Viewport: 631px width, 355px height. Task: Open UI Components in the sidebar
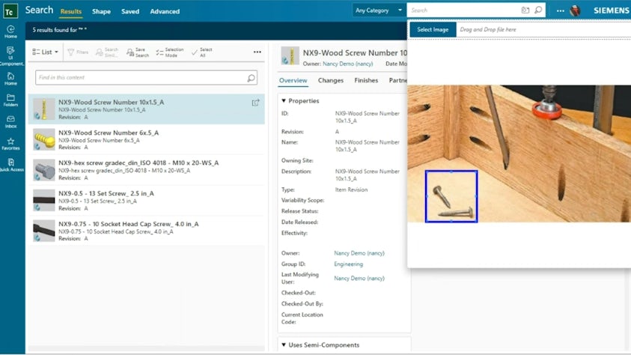11,55
